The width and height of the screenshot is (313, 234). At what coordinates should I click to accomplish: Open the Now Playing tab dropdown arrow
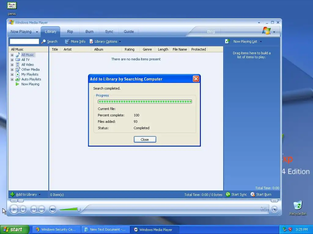point(37,32)
